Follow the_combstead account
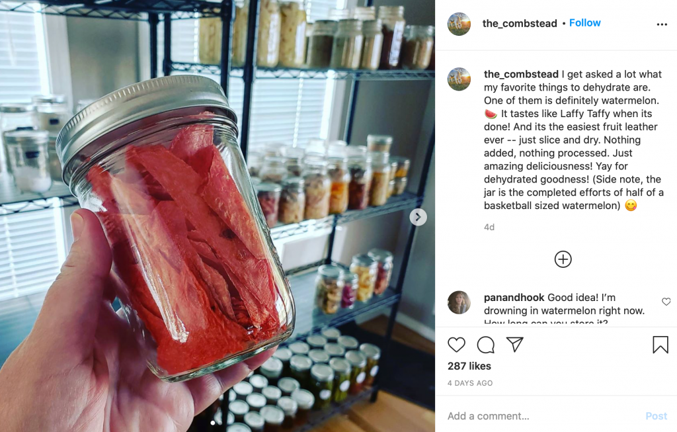The image size is (677, 432). point(584,23)
